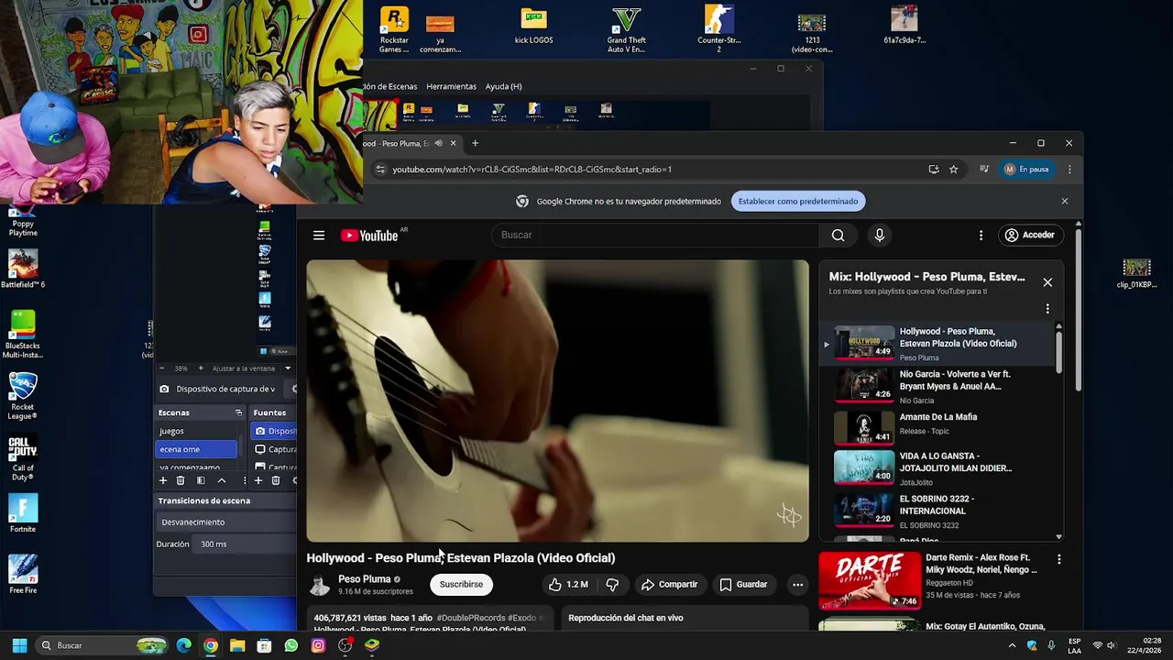Start voice search with the microphone icon
The height and width of the screenshot is (660, 1173).
[880, 236]
